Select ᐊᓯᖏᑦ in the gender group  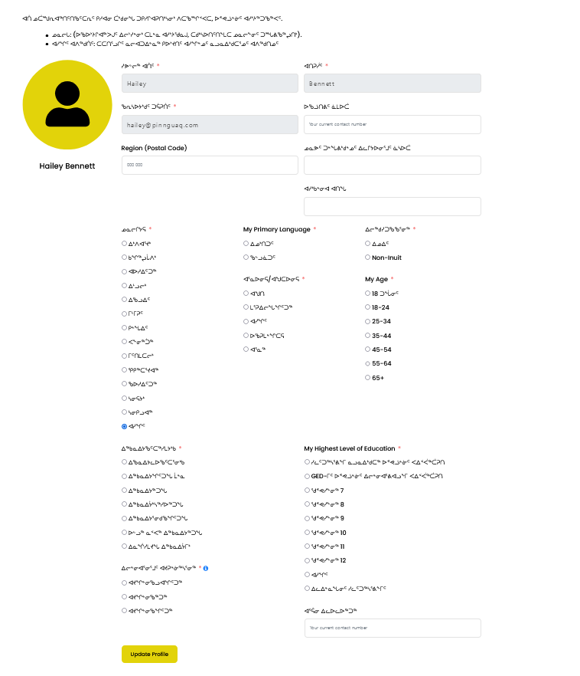[246, 321]
